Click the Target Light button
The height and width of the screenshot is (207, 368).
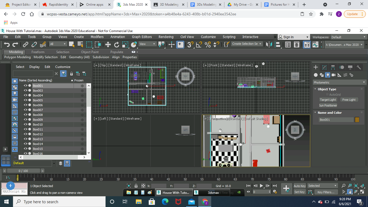pos(328,100)
